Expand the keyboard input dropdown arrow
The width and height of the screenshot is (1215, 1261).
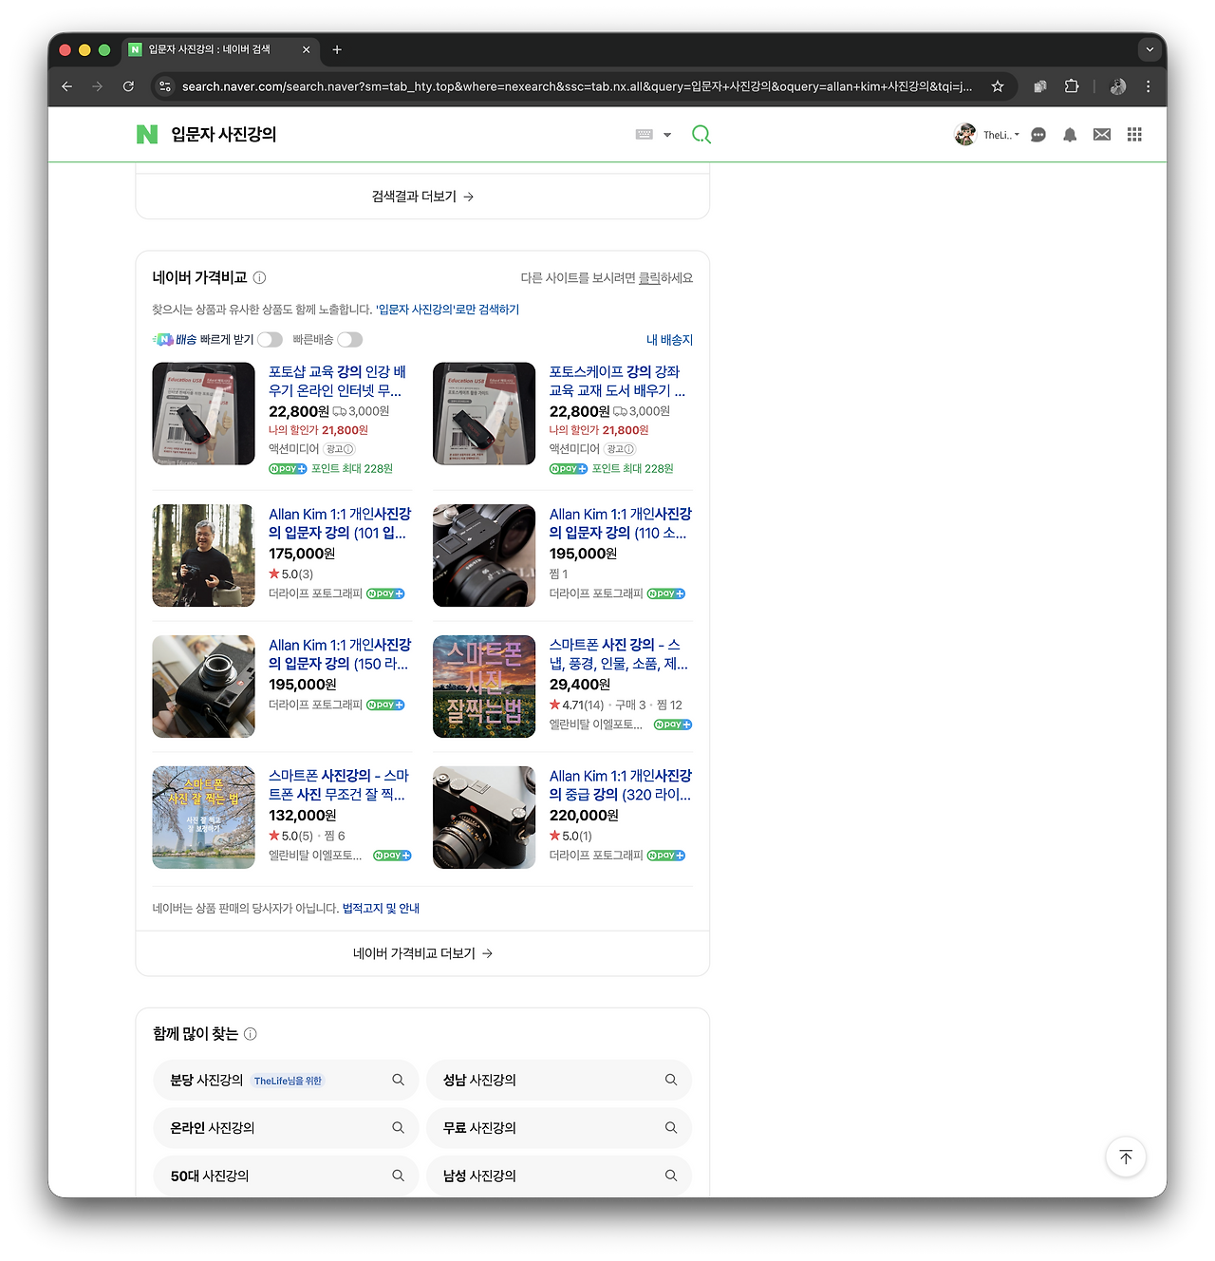667,135
